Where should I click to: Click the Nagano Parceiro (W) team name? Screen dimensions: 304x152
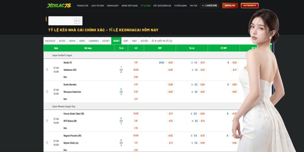(x=72, y=135)
